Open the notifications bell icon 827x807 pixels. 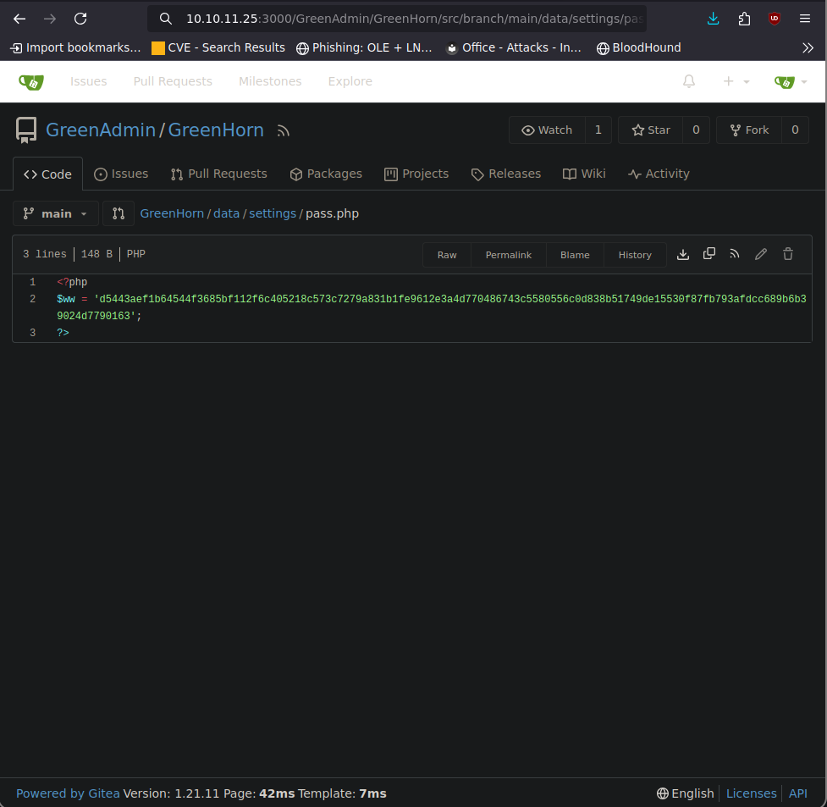tap(689, 81)
